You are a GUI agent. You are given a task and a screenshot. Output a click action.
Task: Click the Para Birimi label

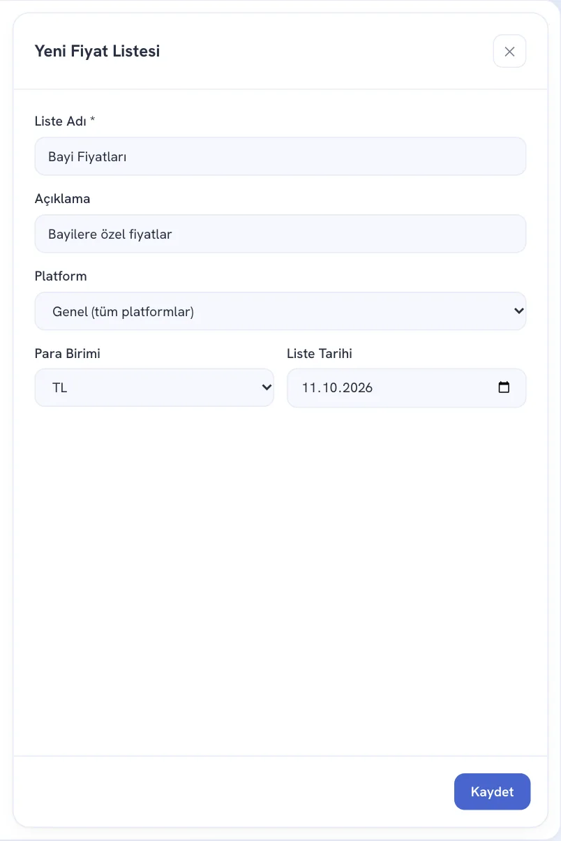click(68, 353)
